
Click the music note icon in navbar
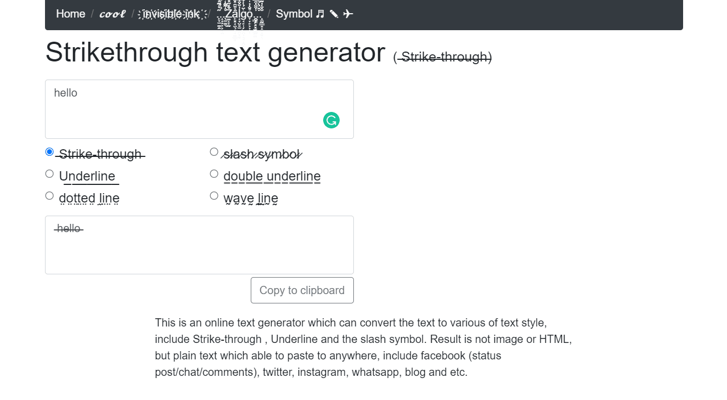coord(320,14)
